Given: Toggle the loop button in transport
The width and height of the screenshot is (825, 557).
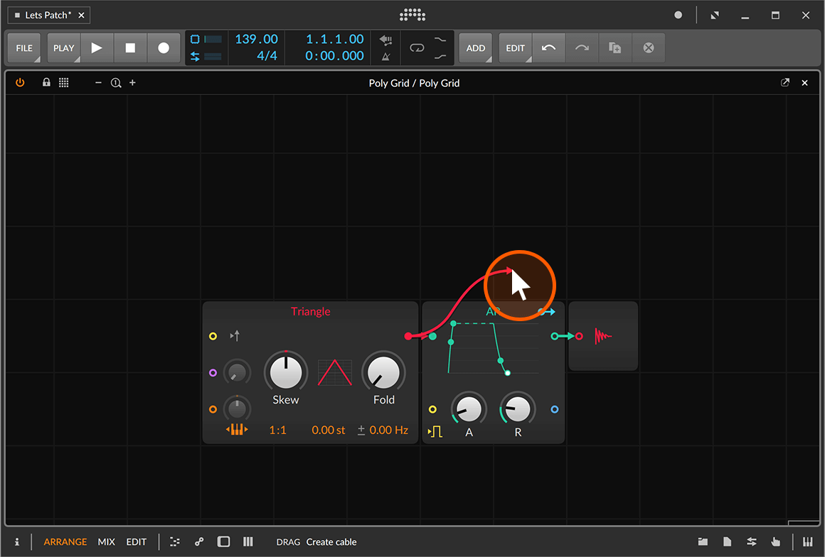Looking at the screenshot, I should pos(417,48).
